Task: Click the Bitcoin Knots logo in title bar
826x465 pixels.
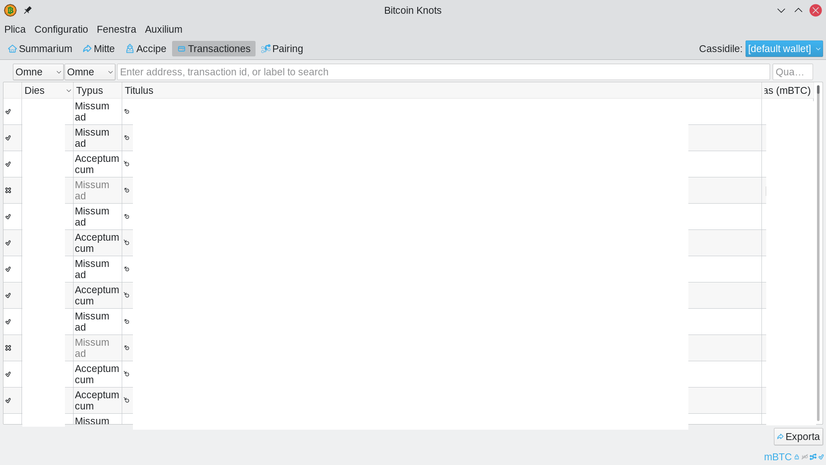Action: click(x=10, y=10)
